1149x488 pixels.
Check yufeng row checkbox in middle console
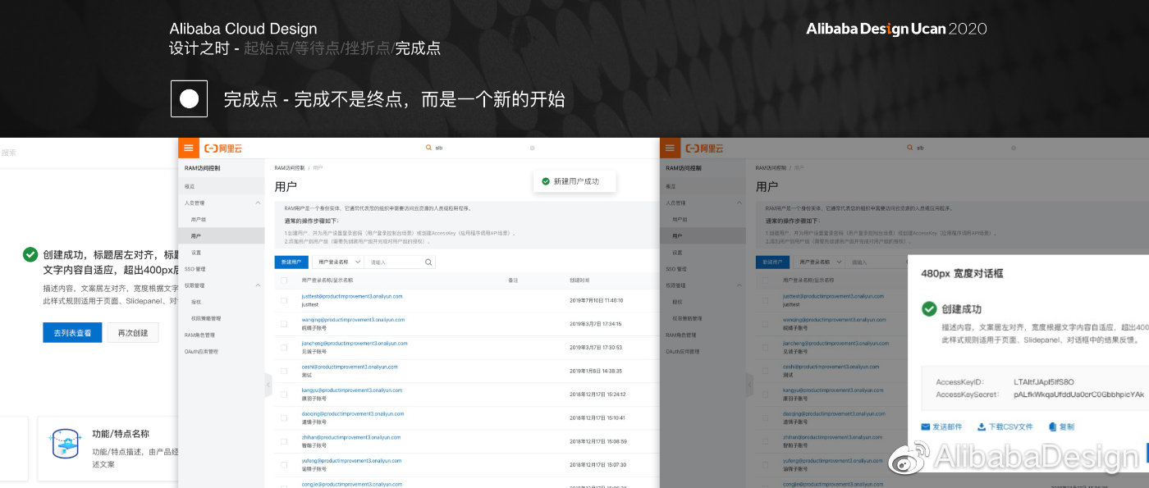284,465
